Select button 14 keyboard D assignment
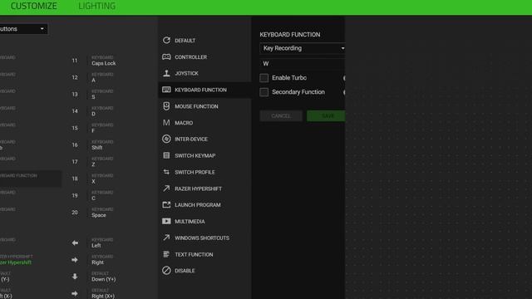 (x=102, y=111)
